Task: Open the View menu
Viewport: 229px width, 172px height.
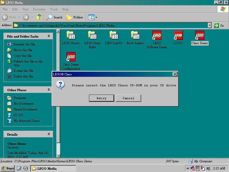Action: (x=25, y=9)
